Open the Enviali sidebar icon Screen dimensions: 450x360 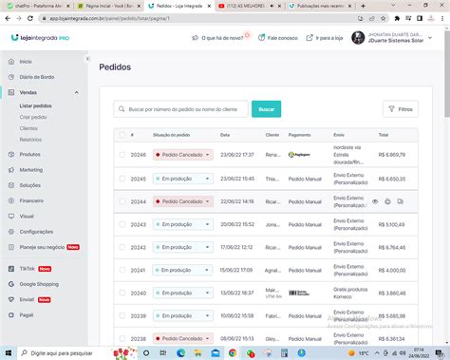(11, 299)
